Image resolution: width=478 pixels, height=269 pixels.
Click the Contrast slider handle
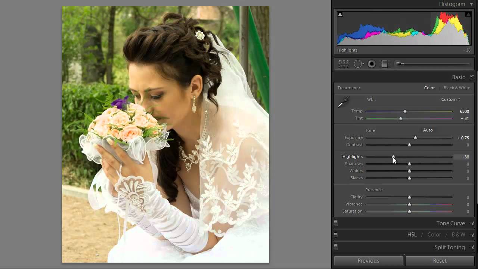click(x=409, y=145)
